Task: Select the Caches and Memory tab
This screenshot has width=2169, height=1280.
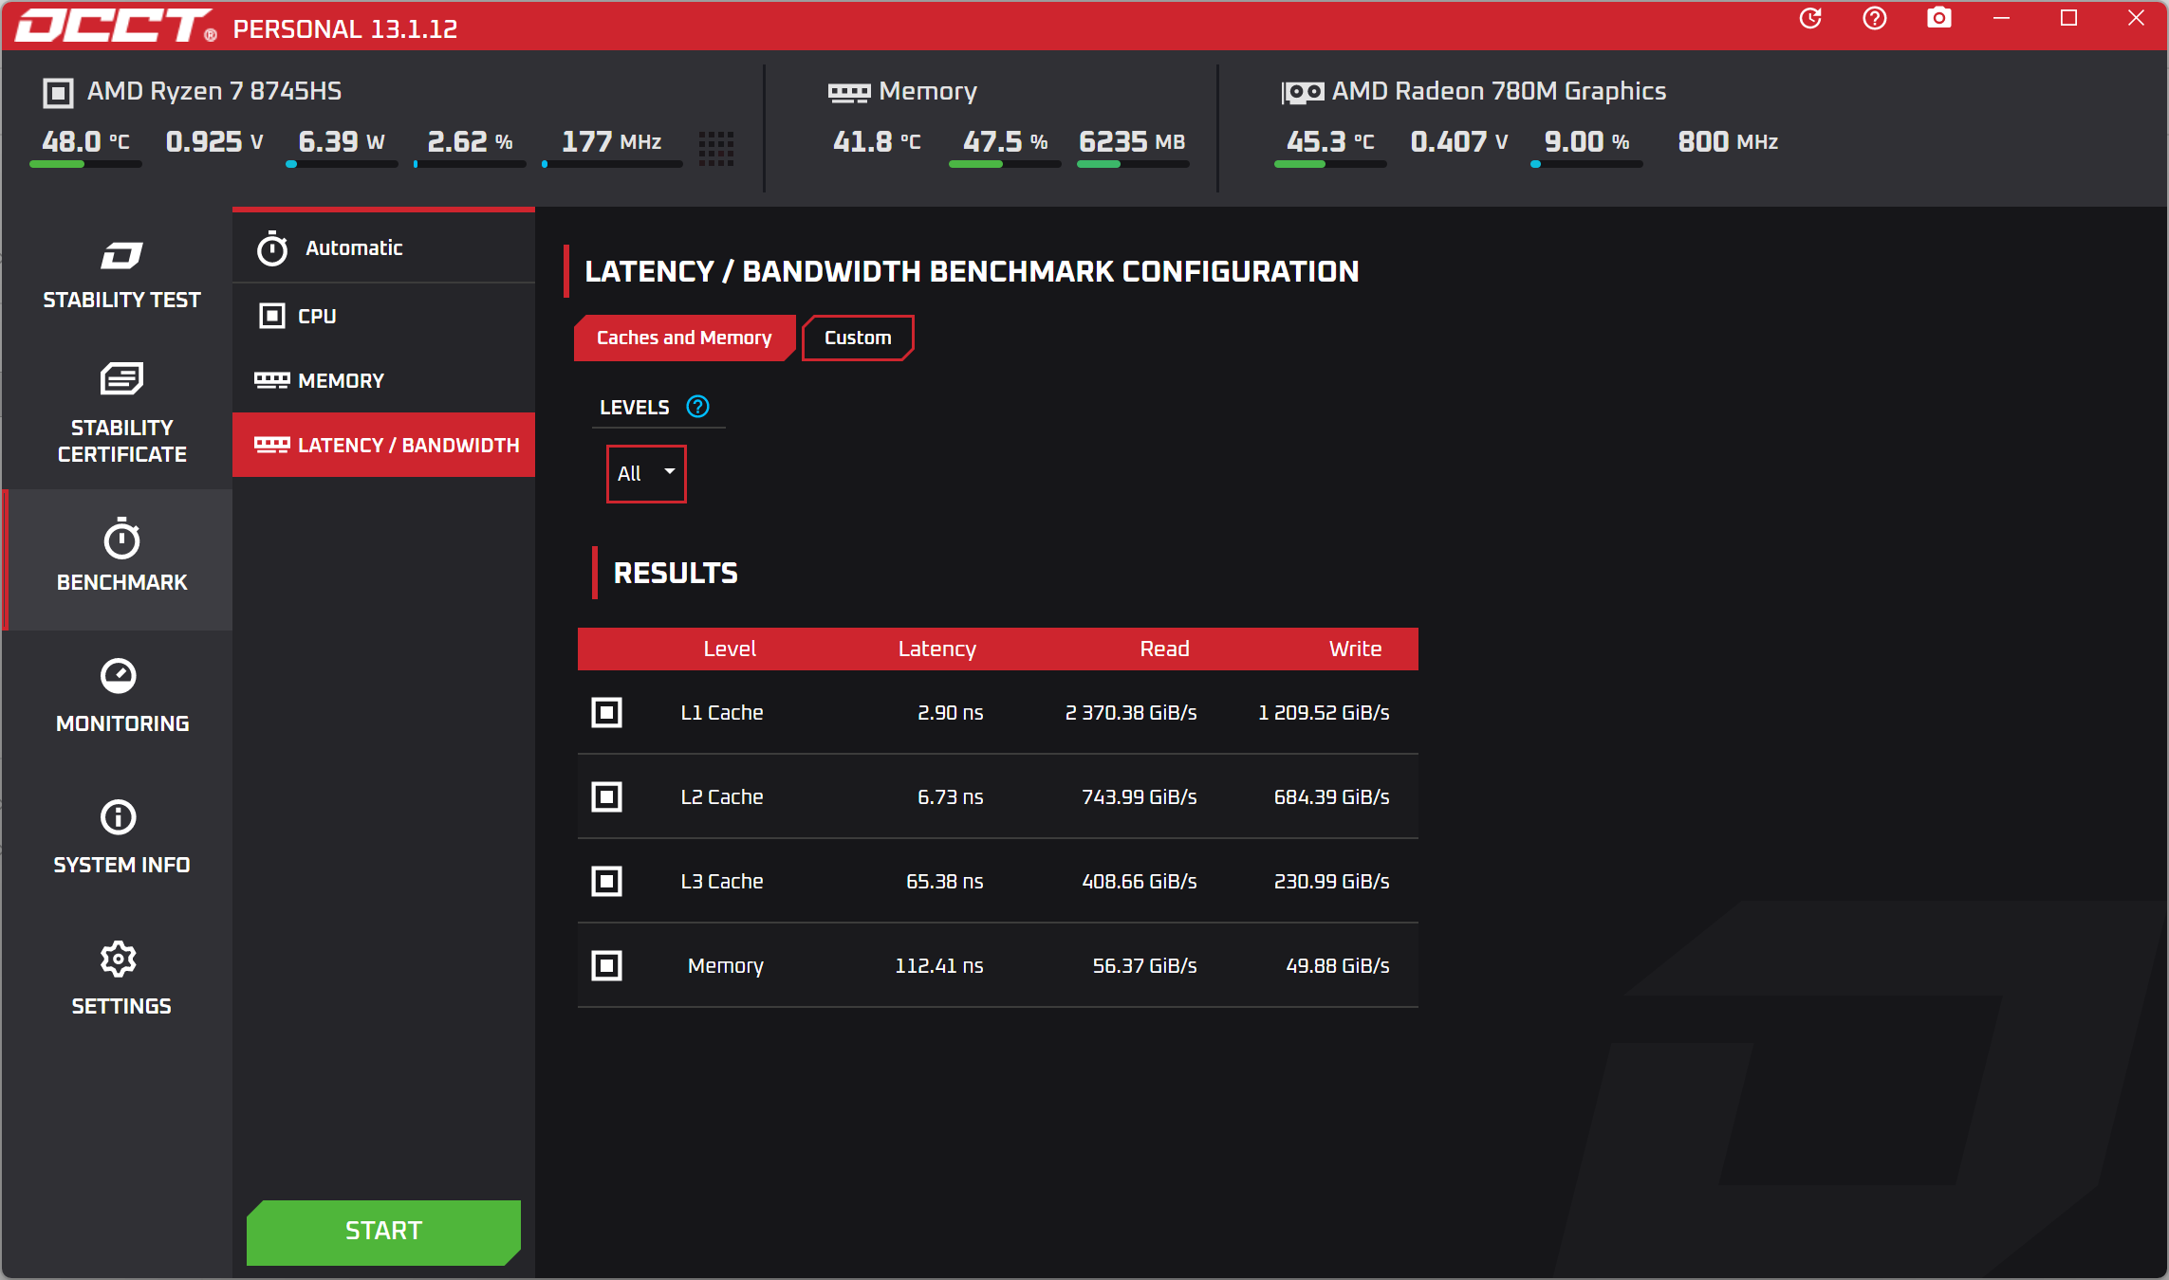Action: (683, 338)
